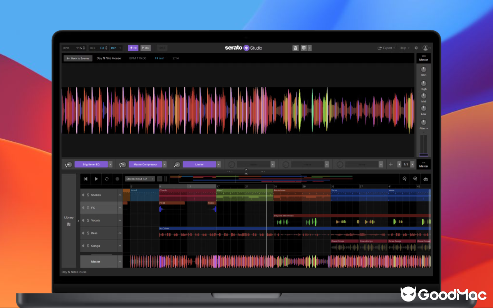Click the BPM value field
Image resolution: width=493 pixels, height=308 pixels.
click(79, 48)
